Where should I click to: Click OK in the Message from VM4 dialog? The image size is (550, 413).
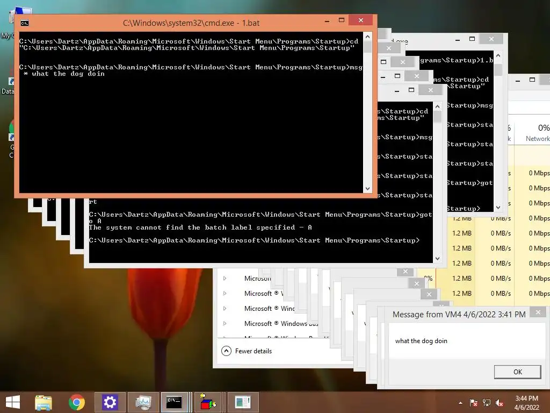coord(517,372)
